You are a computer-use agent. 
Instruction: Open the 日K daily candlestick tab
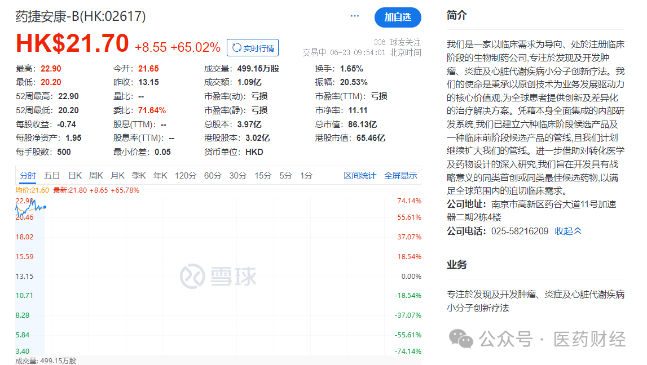point(75,176)
